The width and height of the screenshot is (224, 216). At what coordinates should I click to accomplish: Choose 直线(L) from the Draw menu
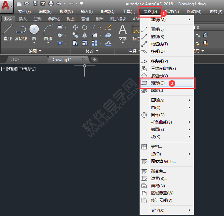[167, 29]
